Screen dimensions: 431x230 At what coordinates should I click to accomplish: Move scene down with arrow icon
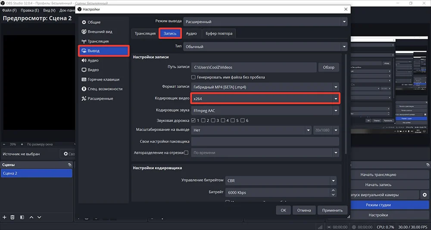coord(39,218)
